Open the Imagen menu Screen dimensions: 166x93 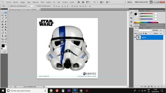coord(23,2)
